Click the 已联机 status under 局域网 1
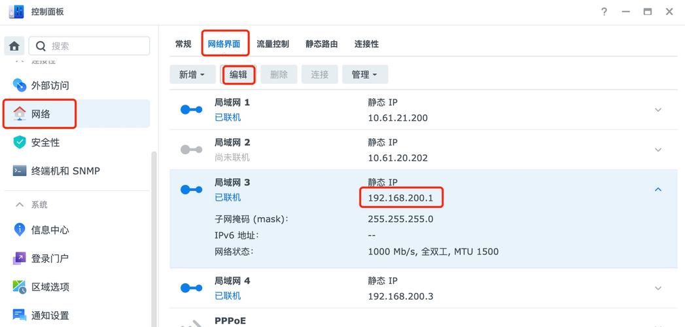Image resolution: width=685 pixels, height=327 pixels. pyautogui.click(x=228, y=118)
